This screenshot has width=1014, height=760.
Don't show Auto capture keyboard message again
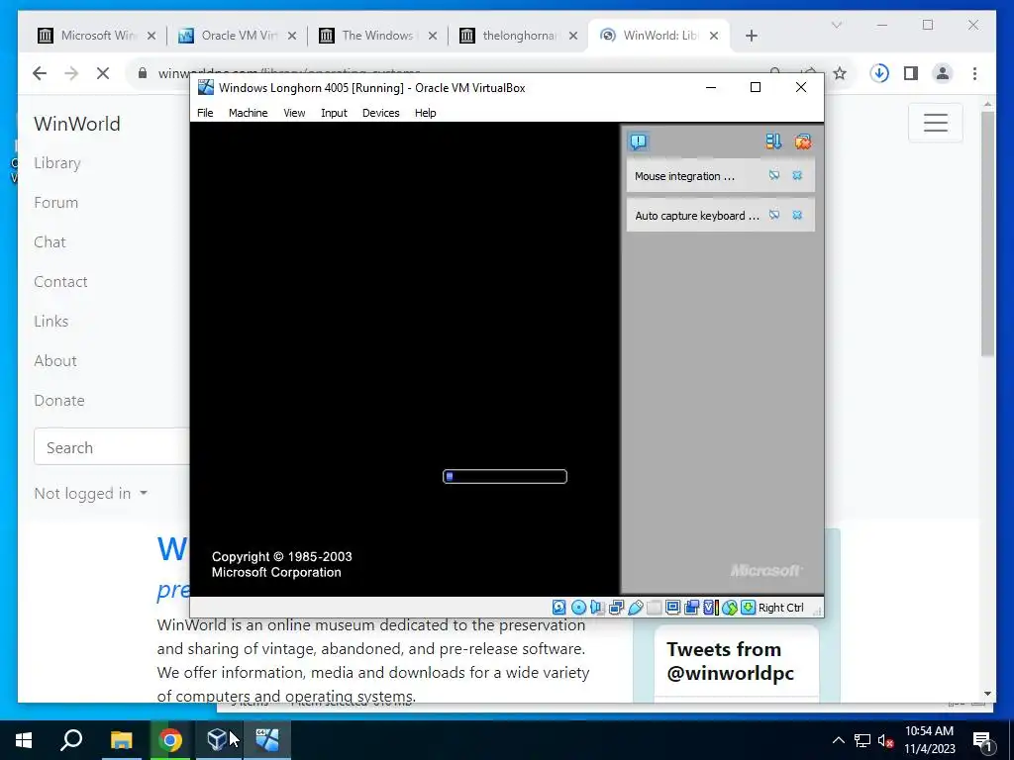tap(774, 215)
